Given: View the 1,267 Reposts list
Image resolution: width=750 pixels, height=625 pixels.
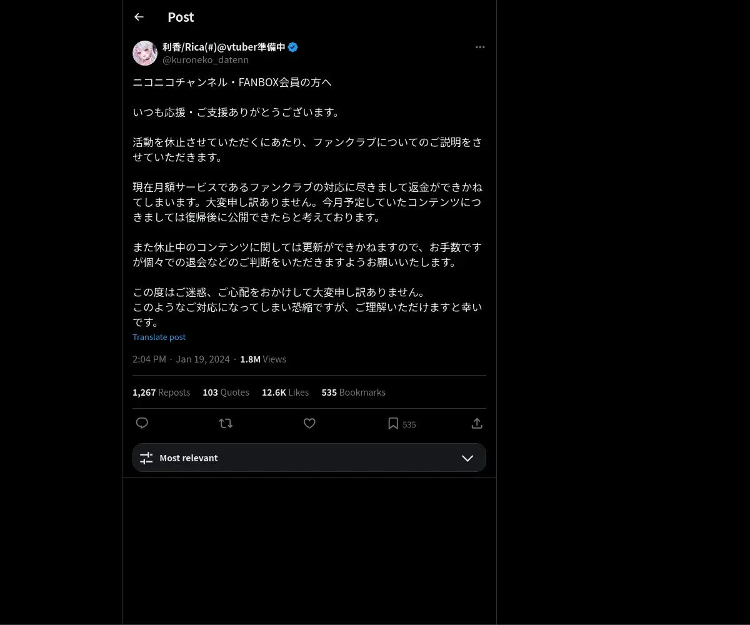Looking at the screenshot, I should pyautogui.click(x=161, y=392).
